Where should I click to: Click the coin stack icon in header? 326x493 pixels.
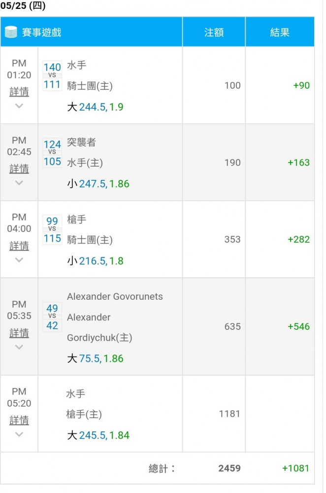[11, 32]
